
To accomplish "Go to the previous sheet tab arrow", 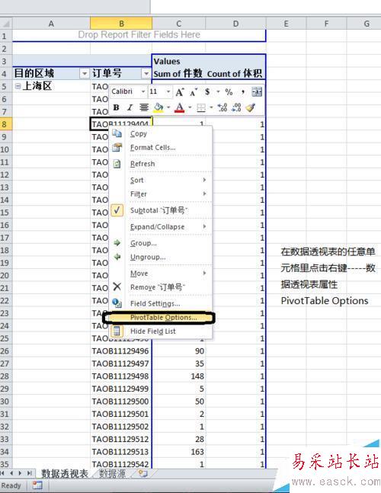I will (11, 473).
